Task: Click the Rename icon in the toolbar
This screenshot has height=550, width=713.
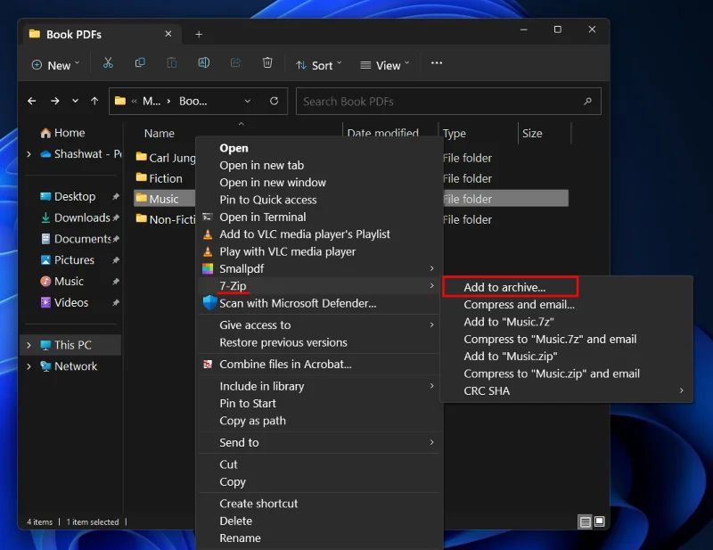Action: 204,63
